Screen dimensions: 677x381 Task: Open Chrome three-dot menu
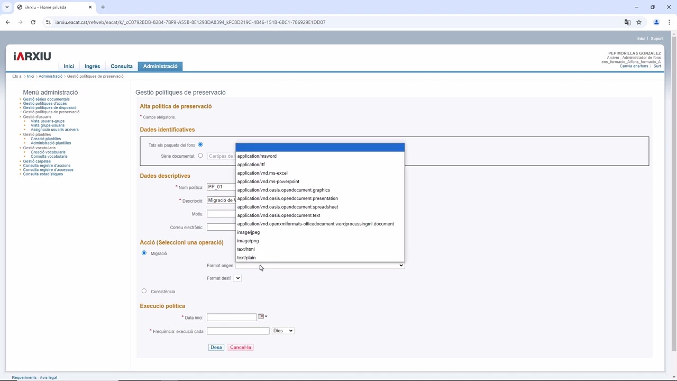pos(669,22)
